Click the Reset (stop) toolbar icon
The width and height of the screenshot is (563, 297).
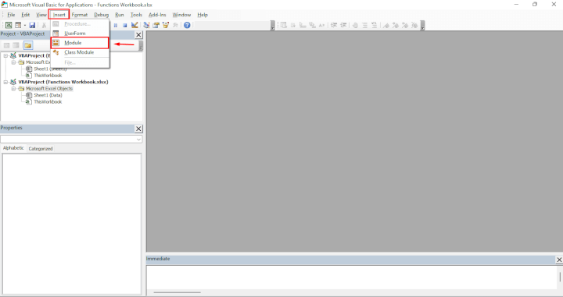(x=124, y=25)
